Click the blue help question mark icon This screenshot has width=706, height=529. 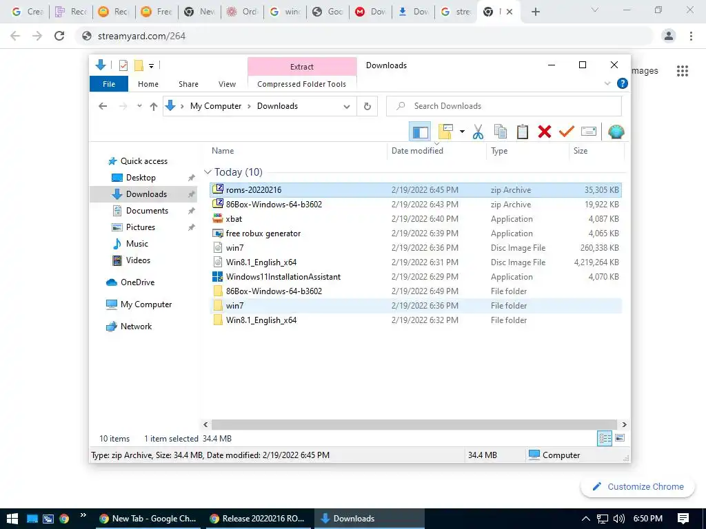coord(623,83)
